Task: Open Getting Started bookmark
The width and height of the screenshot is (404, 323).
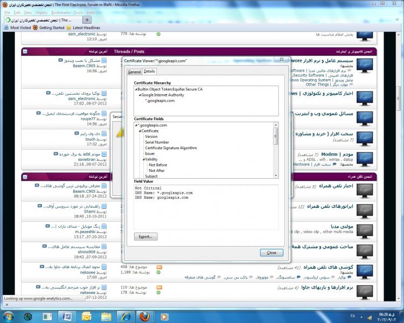Action: (48, 27)
